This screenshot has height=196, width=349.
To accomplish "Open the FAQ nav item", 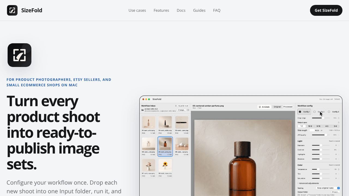I will (x=217, y=10).
